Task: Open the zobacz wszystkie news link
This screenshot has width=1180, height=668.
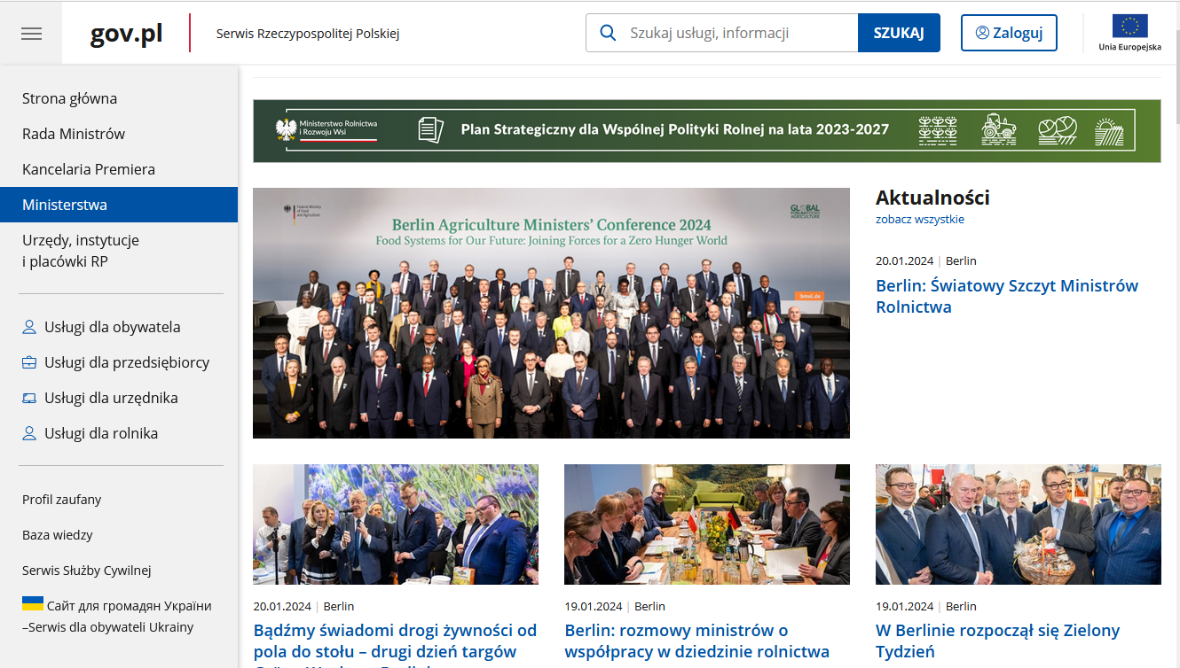Action: click(x=919, y=219)
